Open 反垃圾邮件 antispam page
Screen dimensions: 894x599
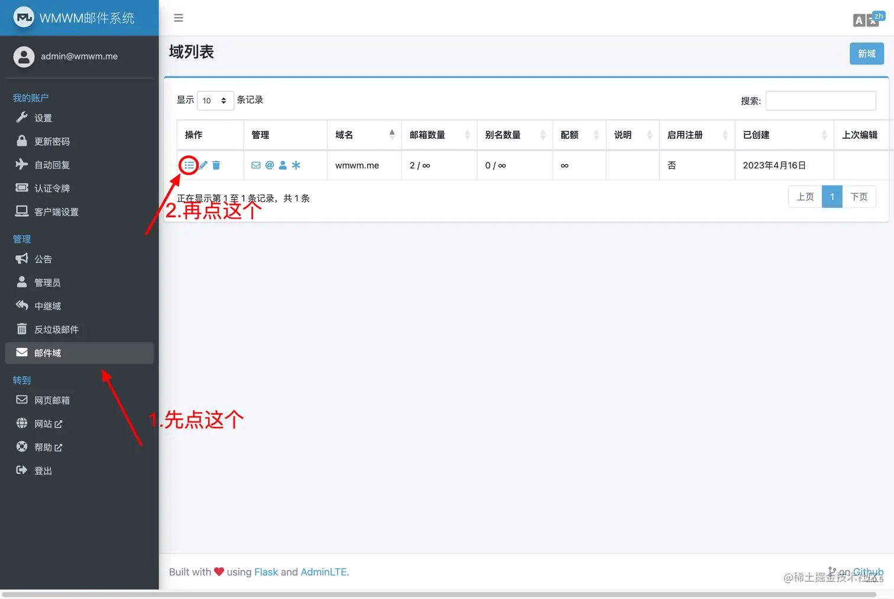click(x=79, y=329)
